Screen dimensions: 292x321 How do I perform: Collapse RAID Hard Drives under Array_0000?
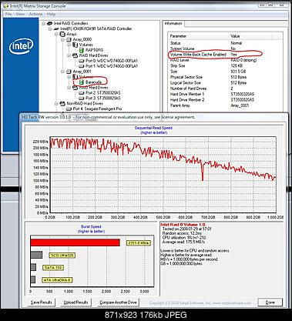click(x=69, y=55)
